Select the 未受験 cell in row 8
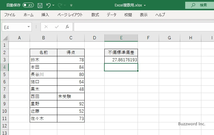 point(71,96)
